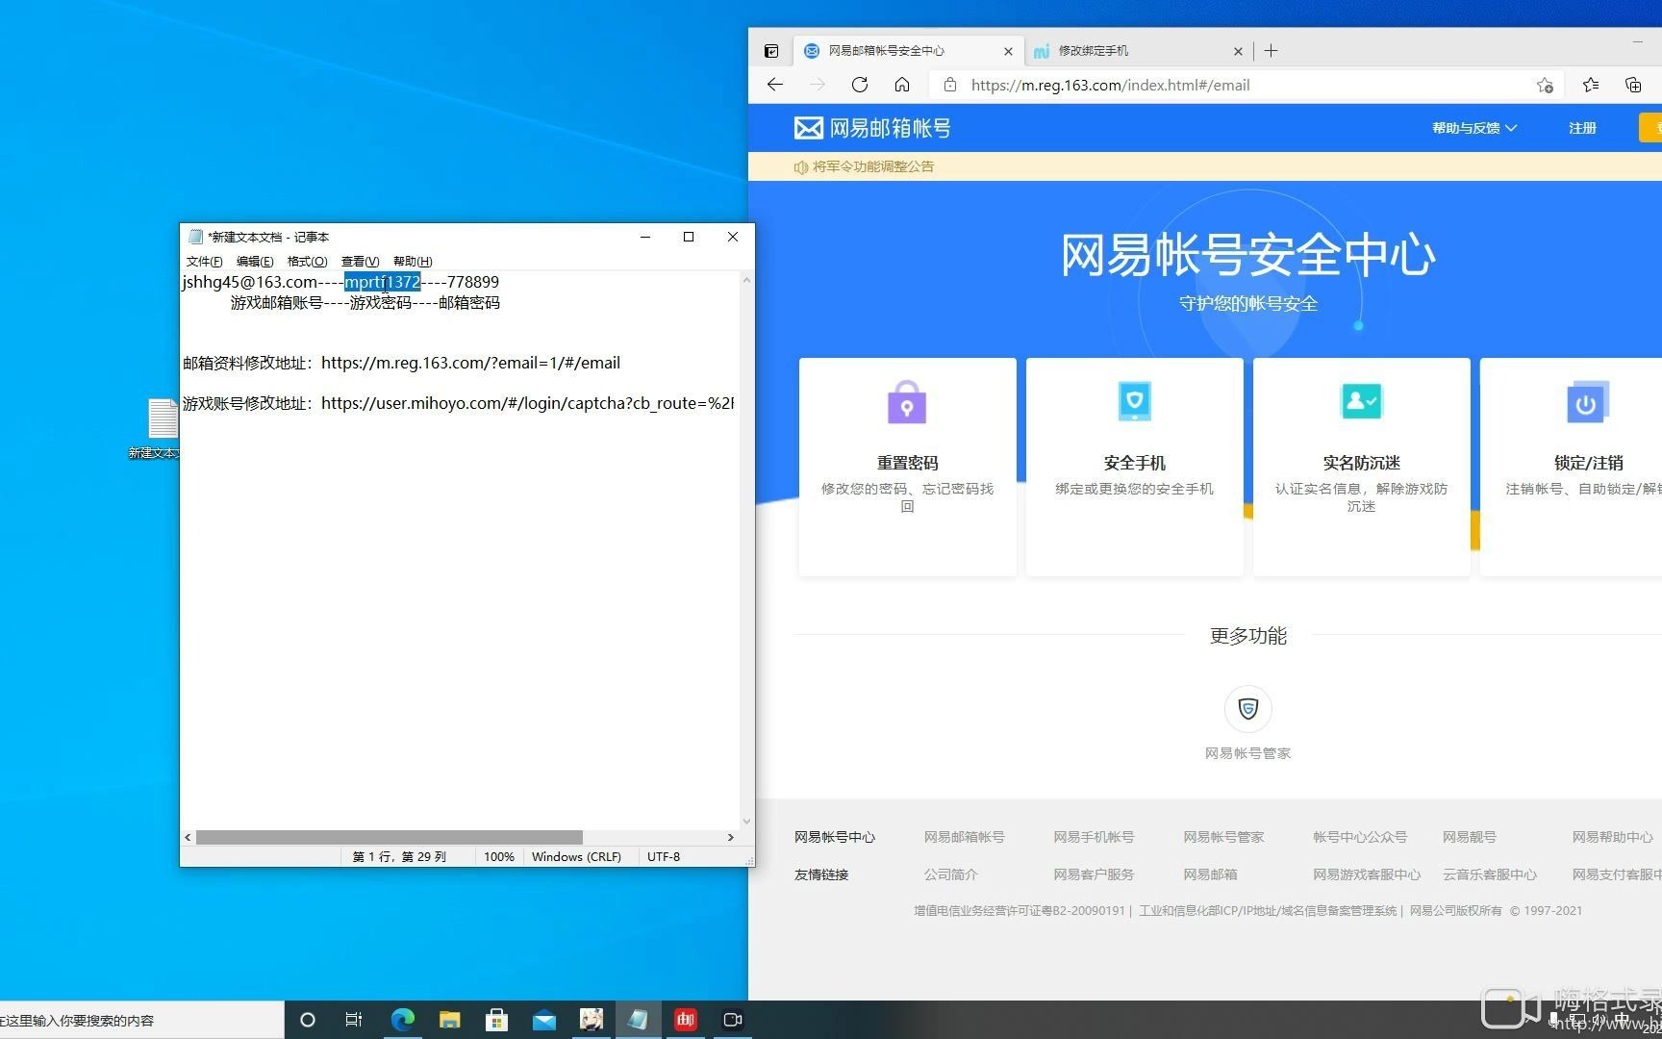Viewport: 1662px width, 1039px height.
Task: Open footer link 网易帐号管家
Action: (1223, 837)
